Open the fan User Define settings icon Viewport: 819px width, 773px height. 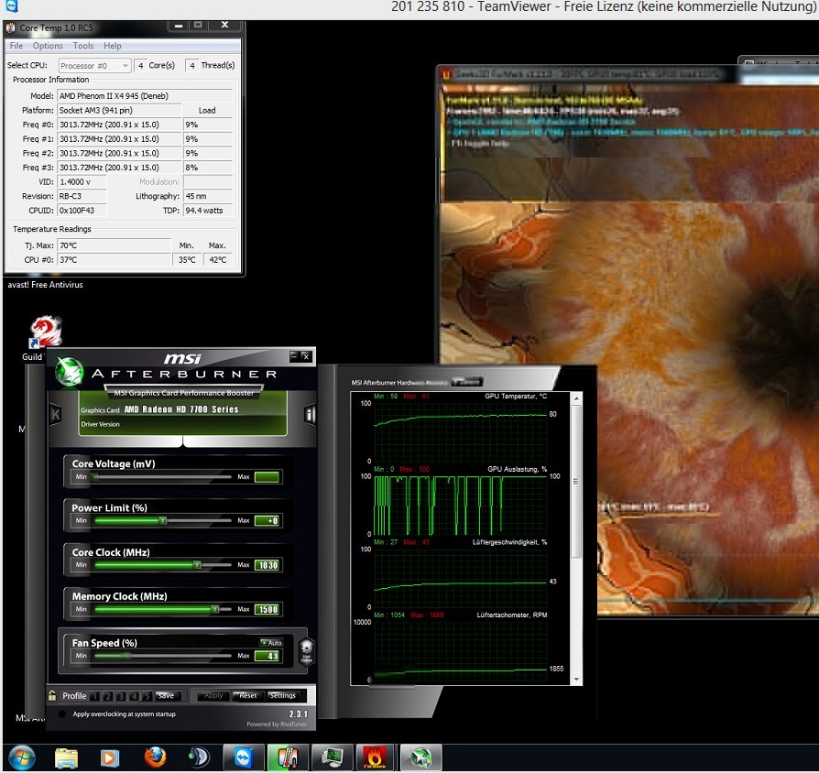pos(307,651)
